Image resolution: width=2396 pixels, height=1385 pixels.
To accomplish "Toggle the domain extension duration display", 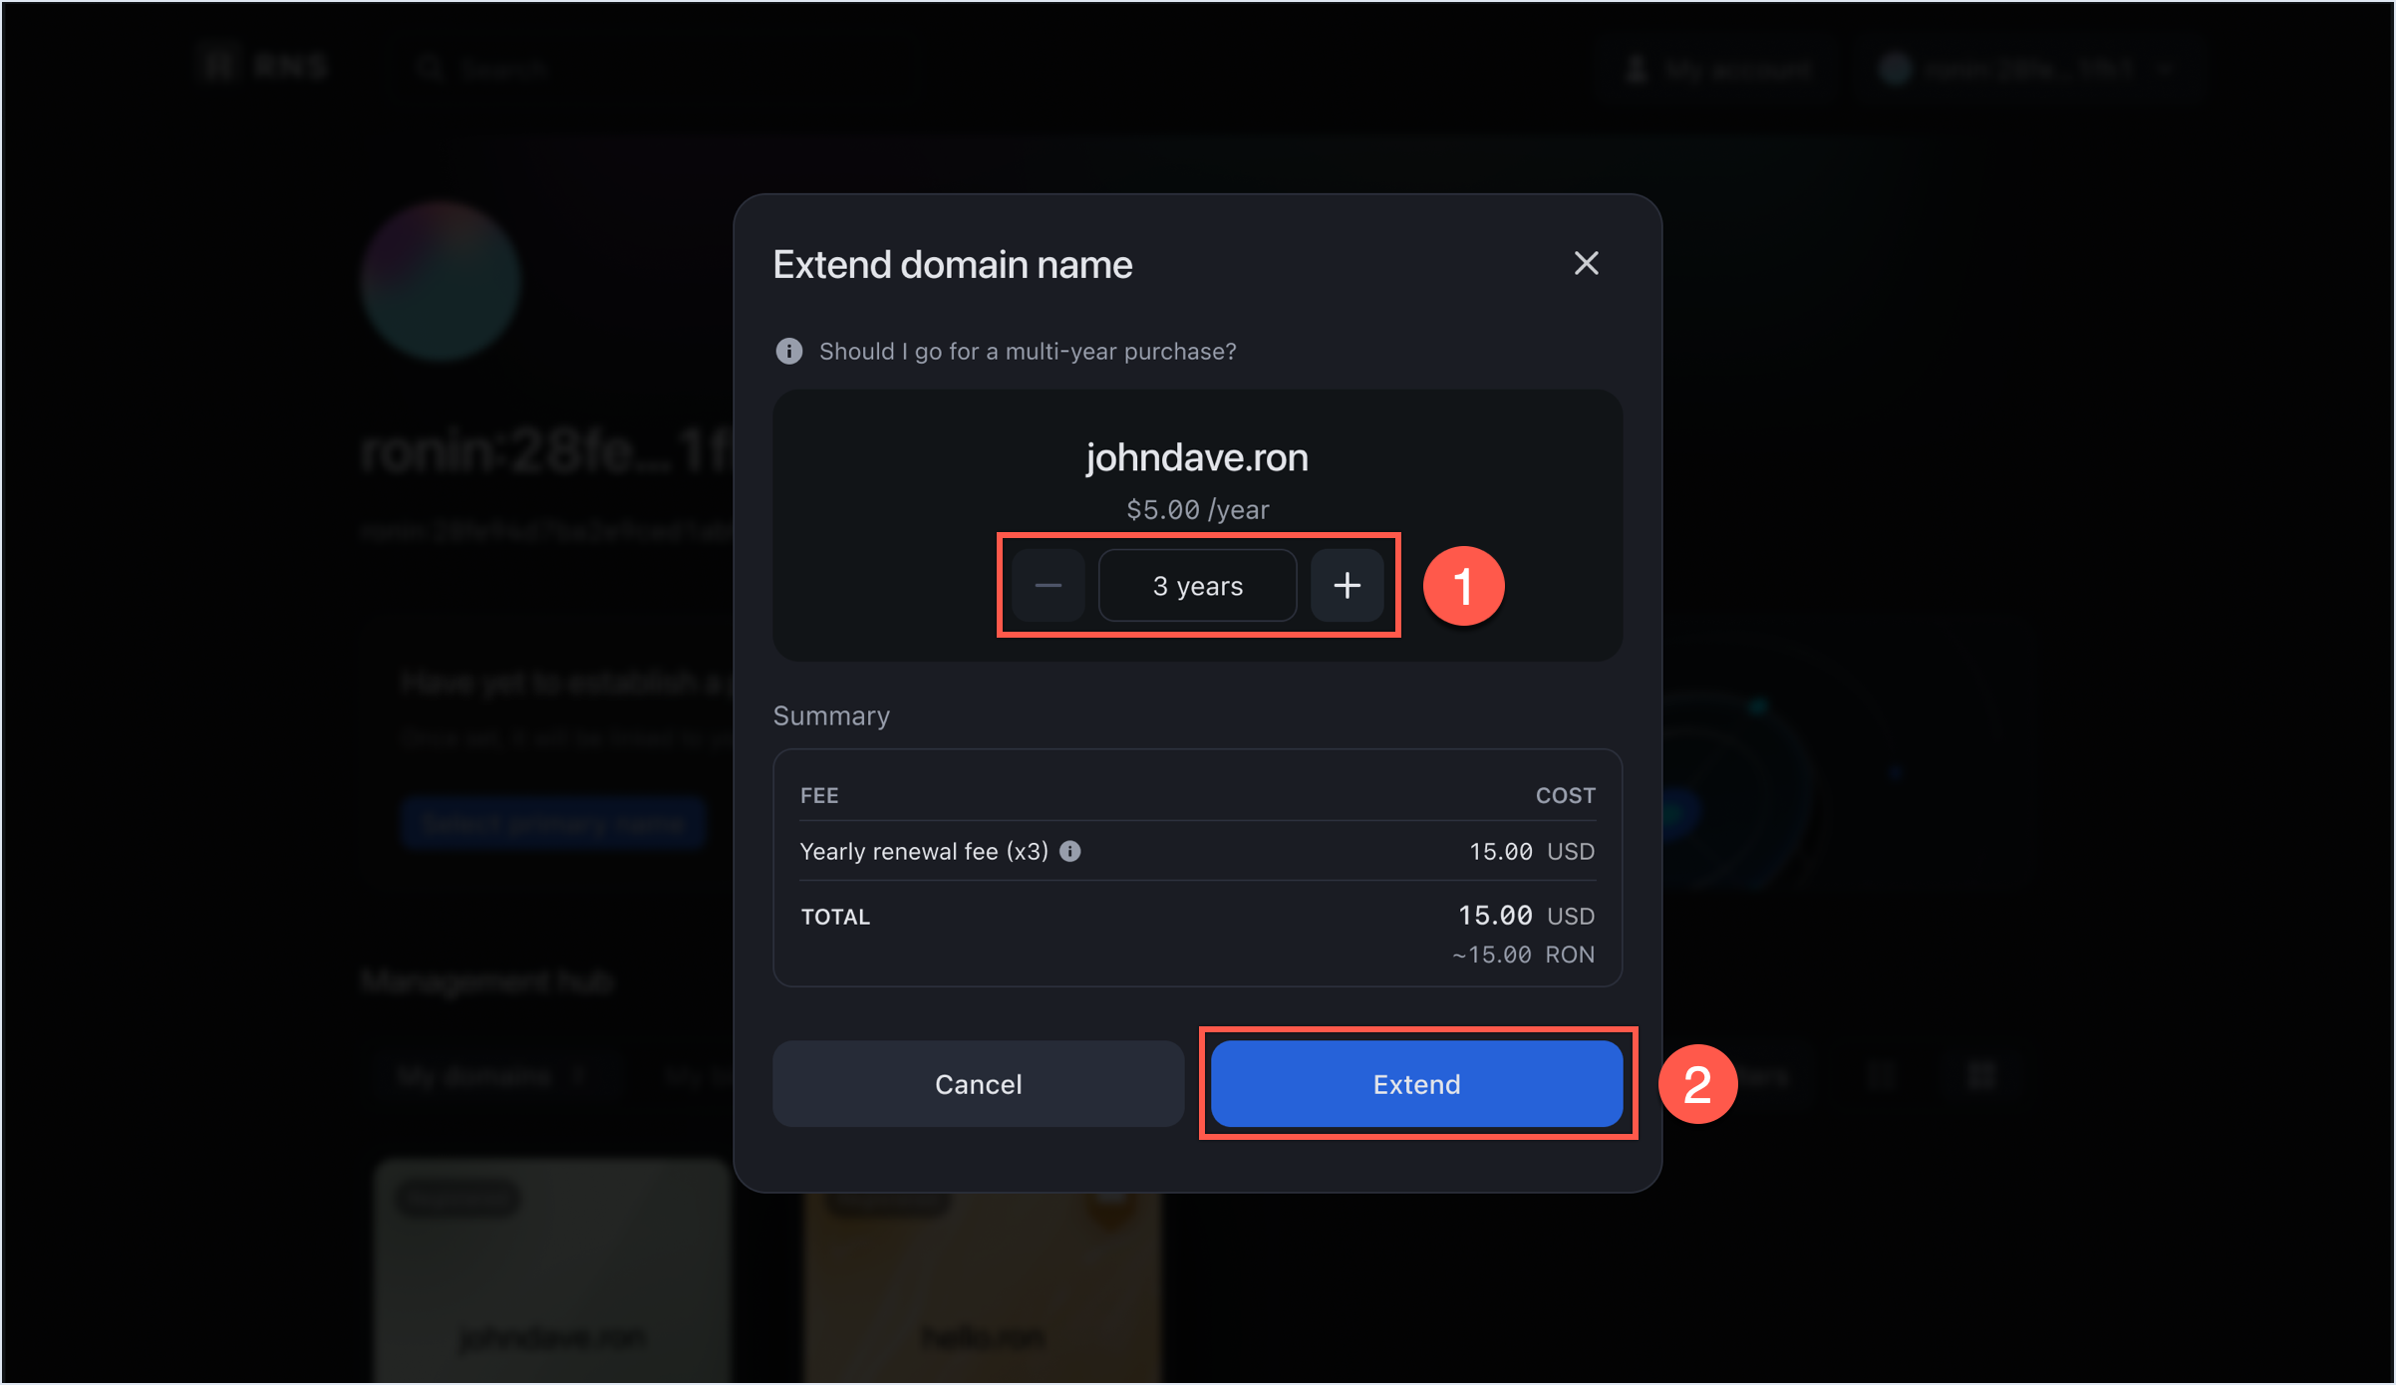I will tap(1197, 585).
